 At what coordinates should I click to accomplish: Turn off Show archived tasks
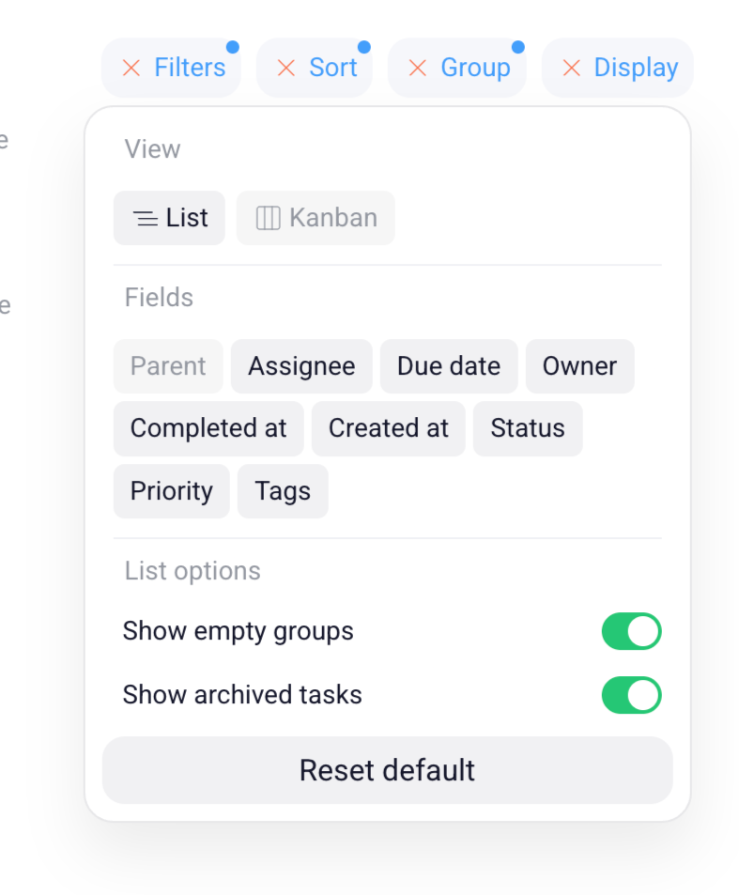pyautogui.click(x=631, y=695)
